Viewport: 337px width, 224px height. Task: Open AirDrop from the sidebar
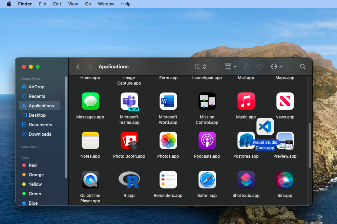point(36,87)
